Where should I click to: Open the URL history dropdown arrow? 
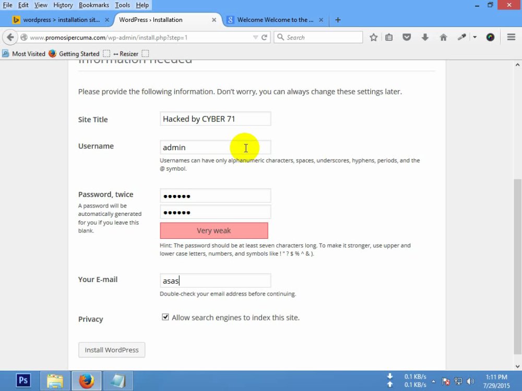tap(255, 37)
